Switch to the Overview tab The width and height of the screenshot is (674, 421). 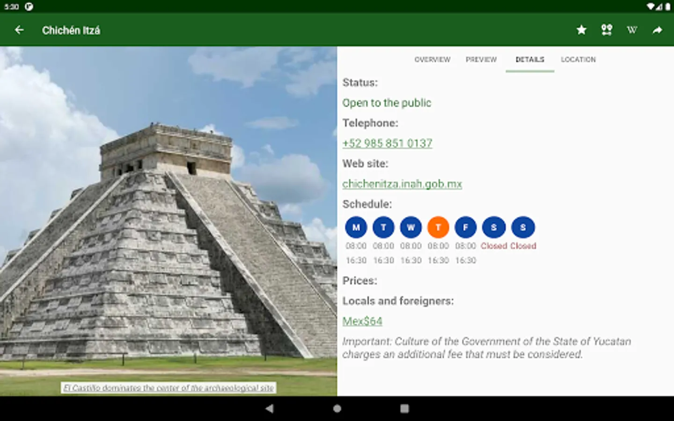coord(432,59)
